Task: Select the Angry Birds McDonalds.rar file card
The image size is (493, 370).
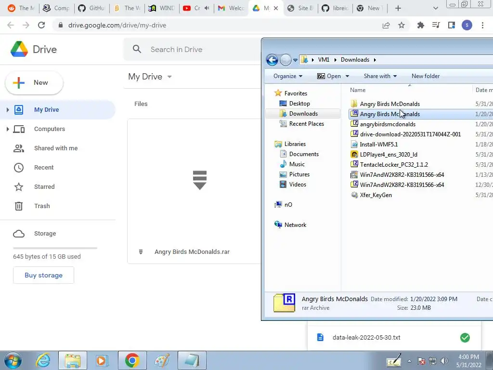Action: tap(195, 191)
